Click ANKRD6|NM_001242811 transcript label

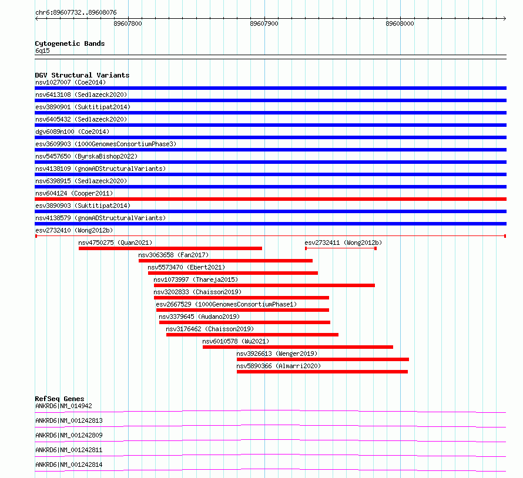[x=69, y=450]
